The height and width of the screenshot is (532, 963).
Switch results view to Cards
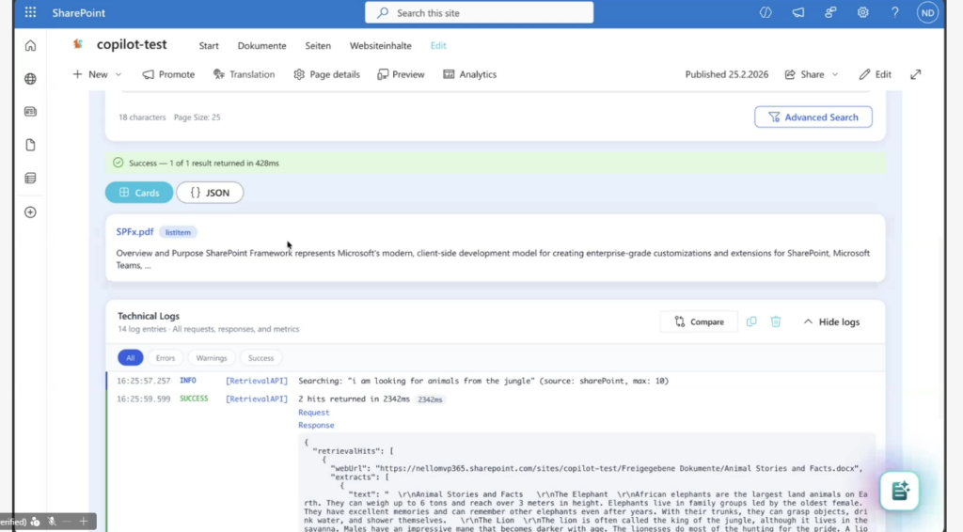pyautogui.click(x=139, y=193)
